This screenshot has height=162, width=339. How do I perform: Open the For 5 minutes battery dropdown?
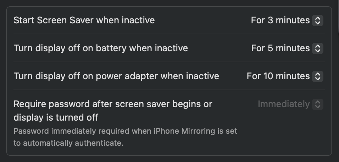click(x=280, y=48)
